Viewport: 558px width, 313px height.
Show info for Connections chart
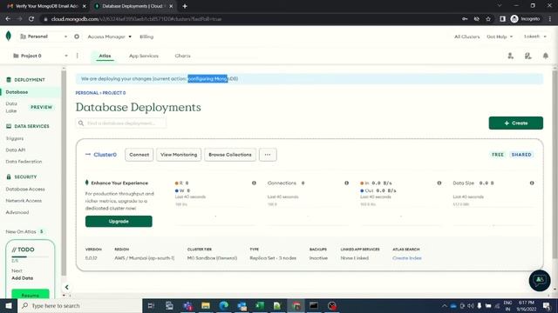(346, 183)
